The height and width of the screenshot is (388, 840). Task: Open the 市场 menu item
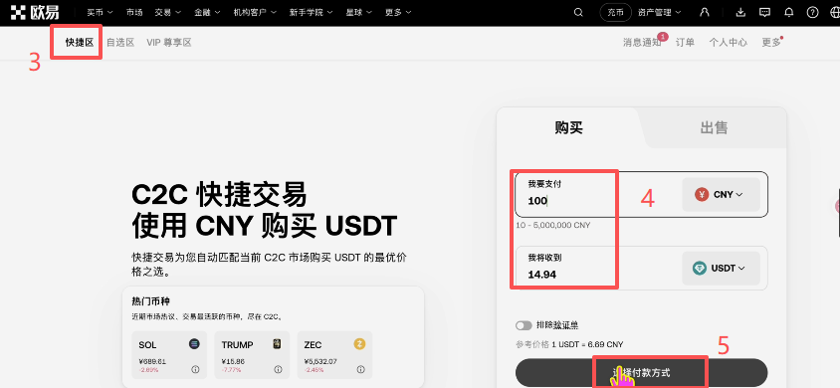tap(134, 12)
